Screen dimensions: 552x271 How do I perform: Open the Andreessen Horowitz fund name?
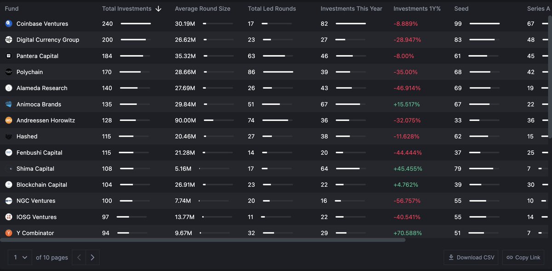tap(46, 120)
